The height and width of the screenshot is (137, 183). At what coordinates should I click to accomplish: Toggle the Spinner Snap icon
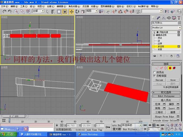132,12
